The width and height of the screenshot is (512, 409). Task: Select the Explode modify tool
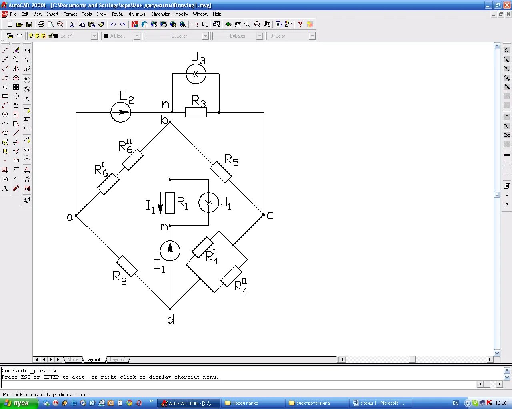click(16, 188)
